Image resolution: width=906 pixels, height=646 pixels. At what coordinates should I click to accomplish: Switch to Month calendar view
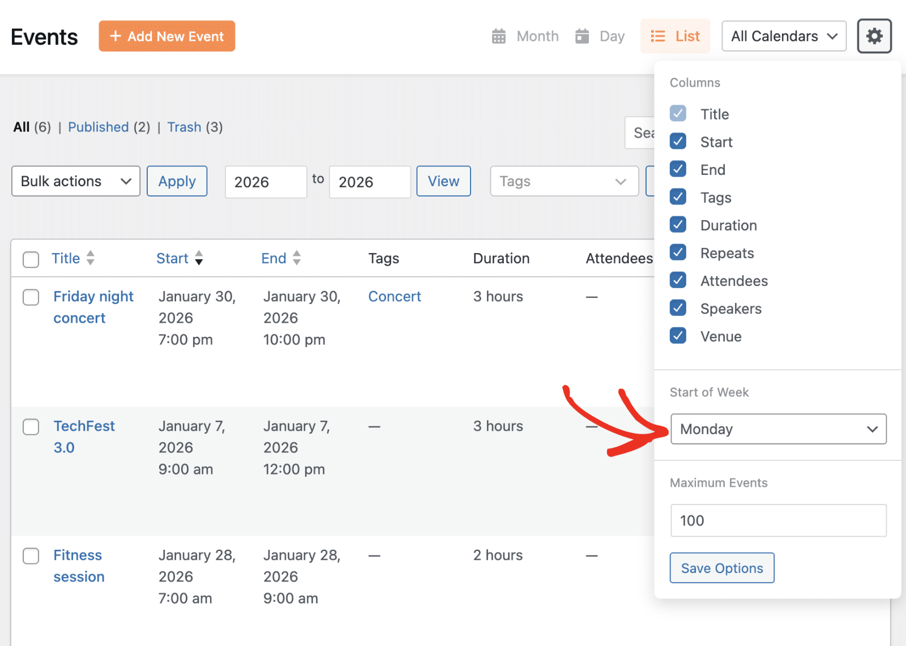(525, 36)
